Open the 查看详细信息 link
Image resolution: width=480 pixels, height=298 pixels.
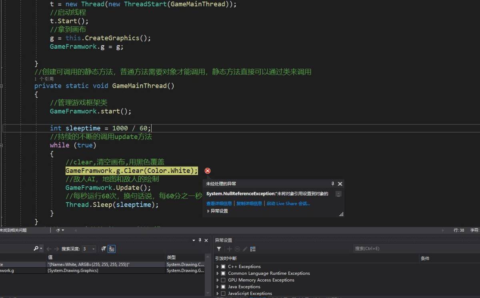click(x=219, y=203)
